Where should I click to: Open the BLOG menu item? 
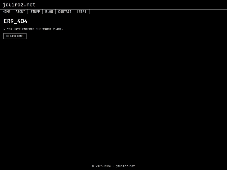pos(49,12)
